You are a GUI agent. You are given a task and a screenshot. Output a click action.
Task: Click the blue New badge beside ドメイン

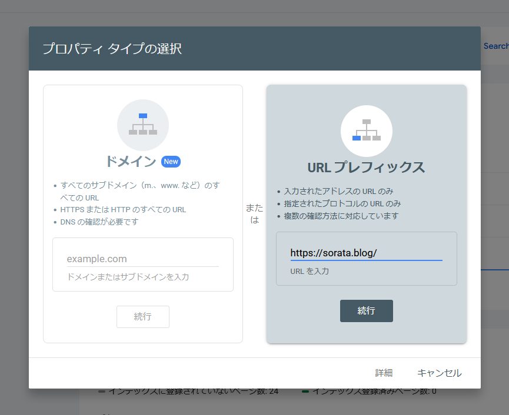tap(171, 162)
